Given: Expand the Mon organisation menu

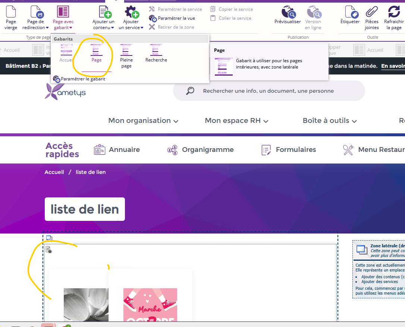Looking at the screenshot, I should point(143,121).
